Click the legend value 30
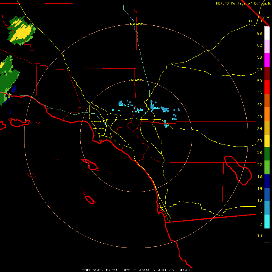The image size is (272, 272). coord(260,141)
